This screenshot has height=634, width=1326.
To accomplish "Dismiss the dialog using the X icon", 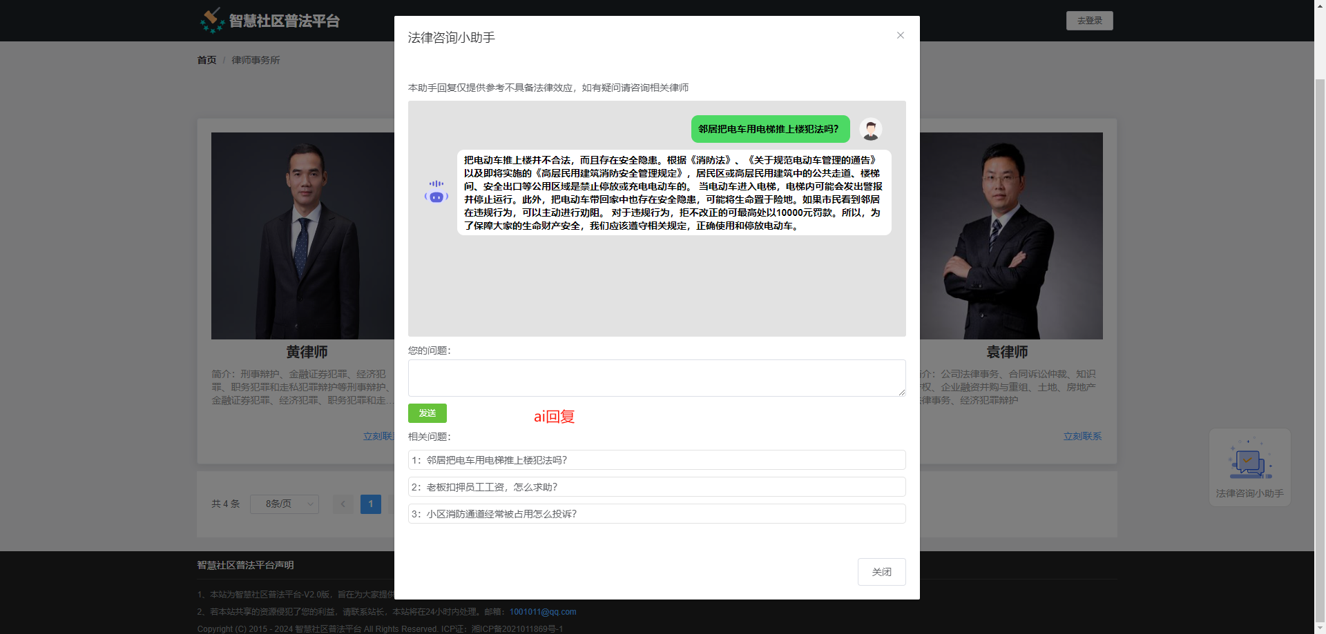I will (900, 35).
